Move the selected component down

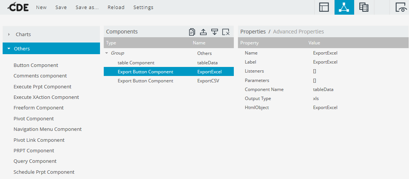(x=214, y=32)
